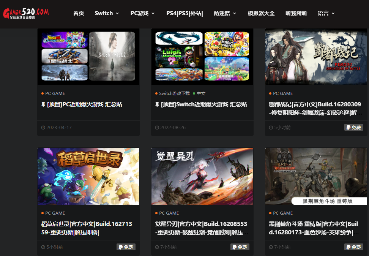Open the Blackthorn Arena Reforged cover image
Image resolution: width=369 pixels, height=256 pixels.
pyautogui.click(x=316, y=176)
